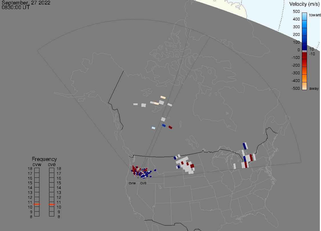321x231 pixels.
Task: Click the '0' velocity scale value
Action: point(299,50)
